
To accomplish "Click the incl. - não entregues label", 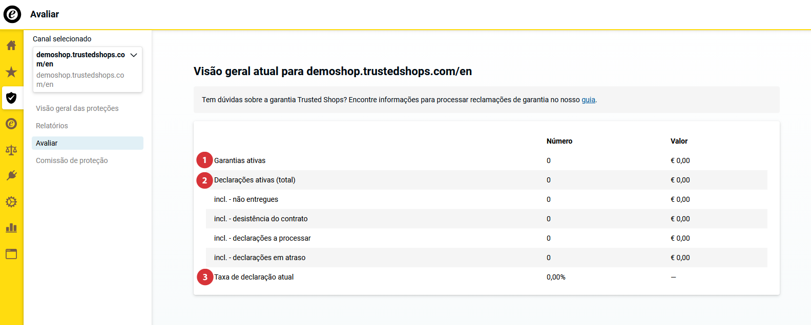I will pos(246,199).
